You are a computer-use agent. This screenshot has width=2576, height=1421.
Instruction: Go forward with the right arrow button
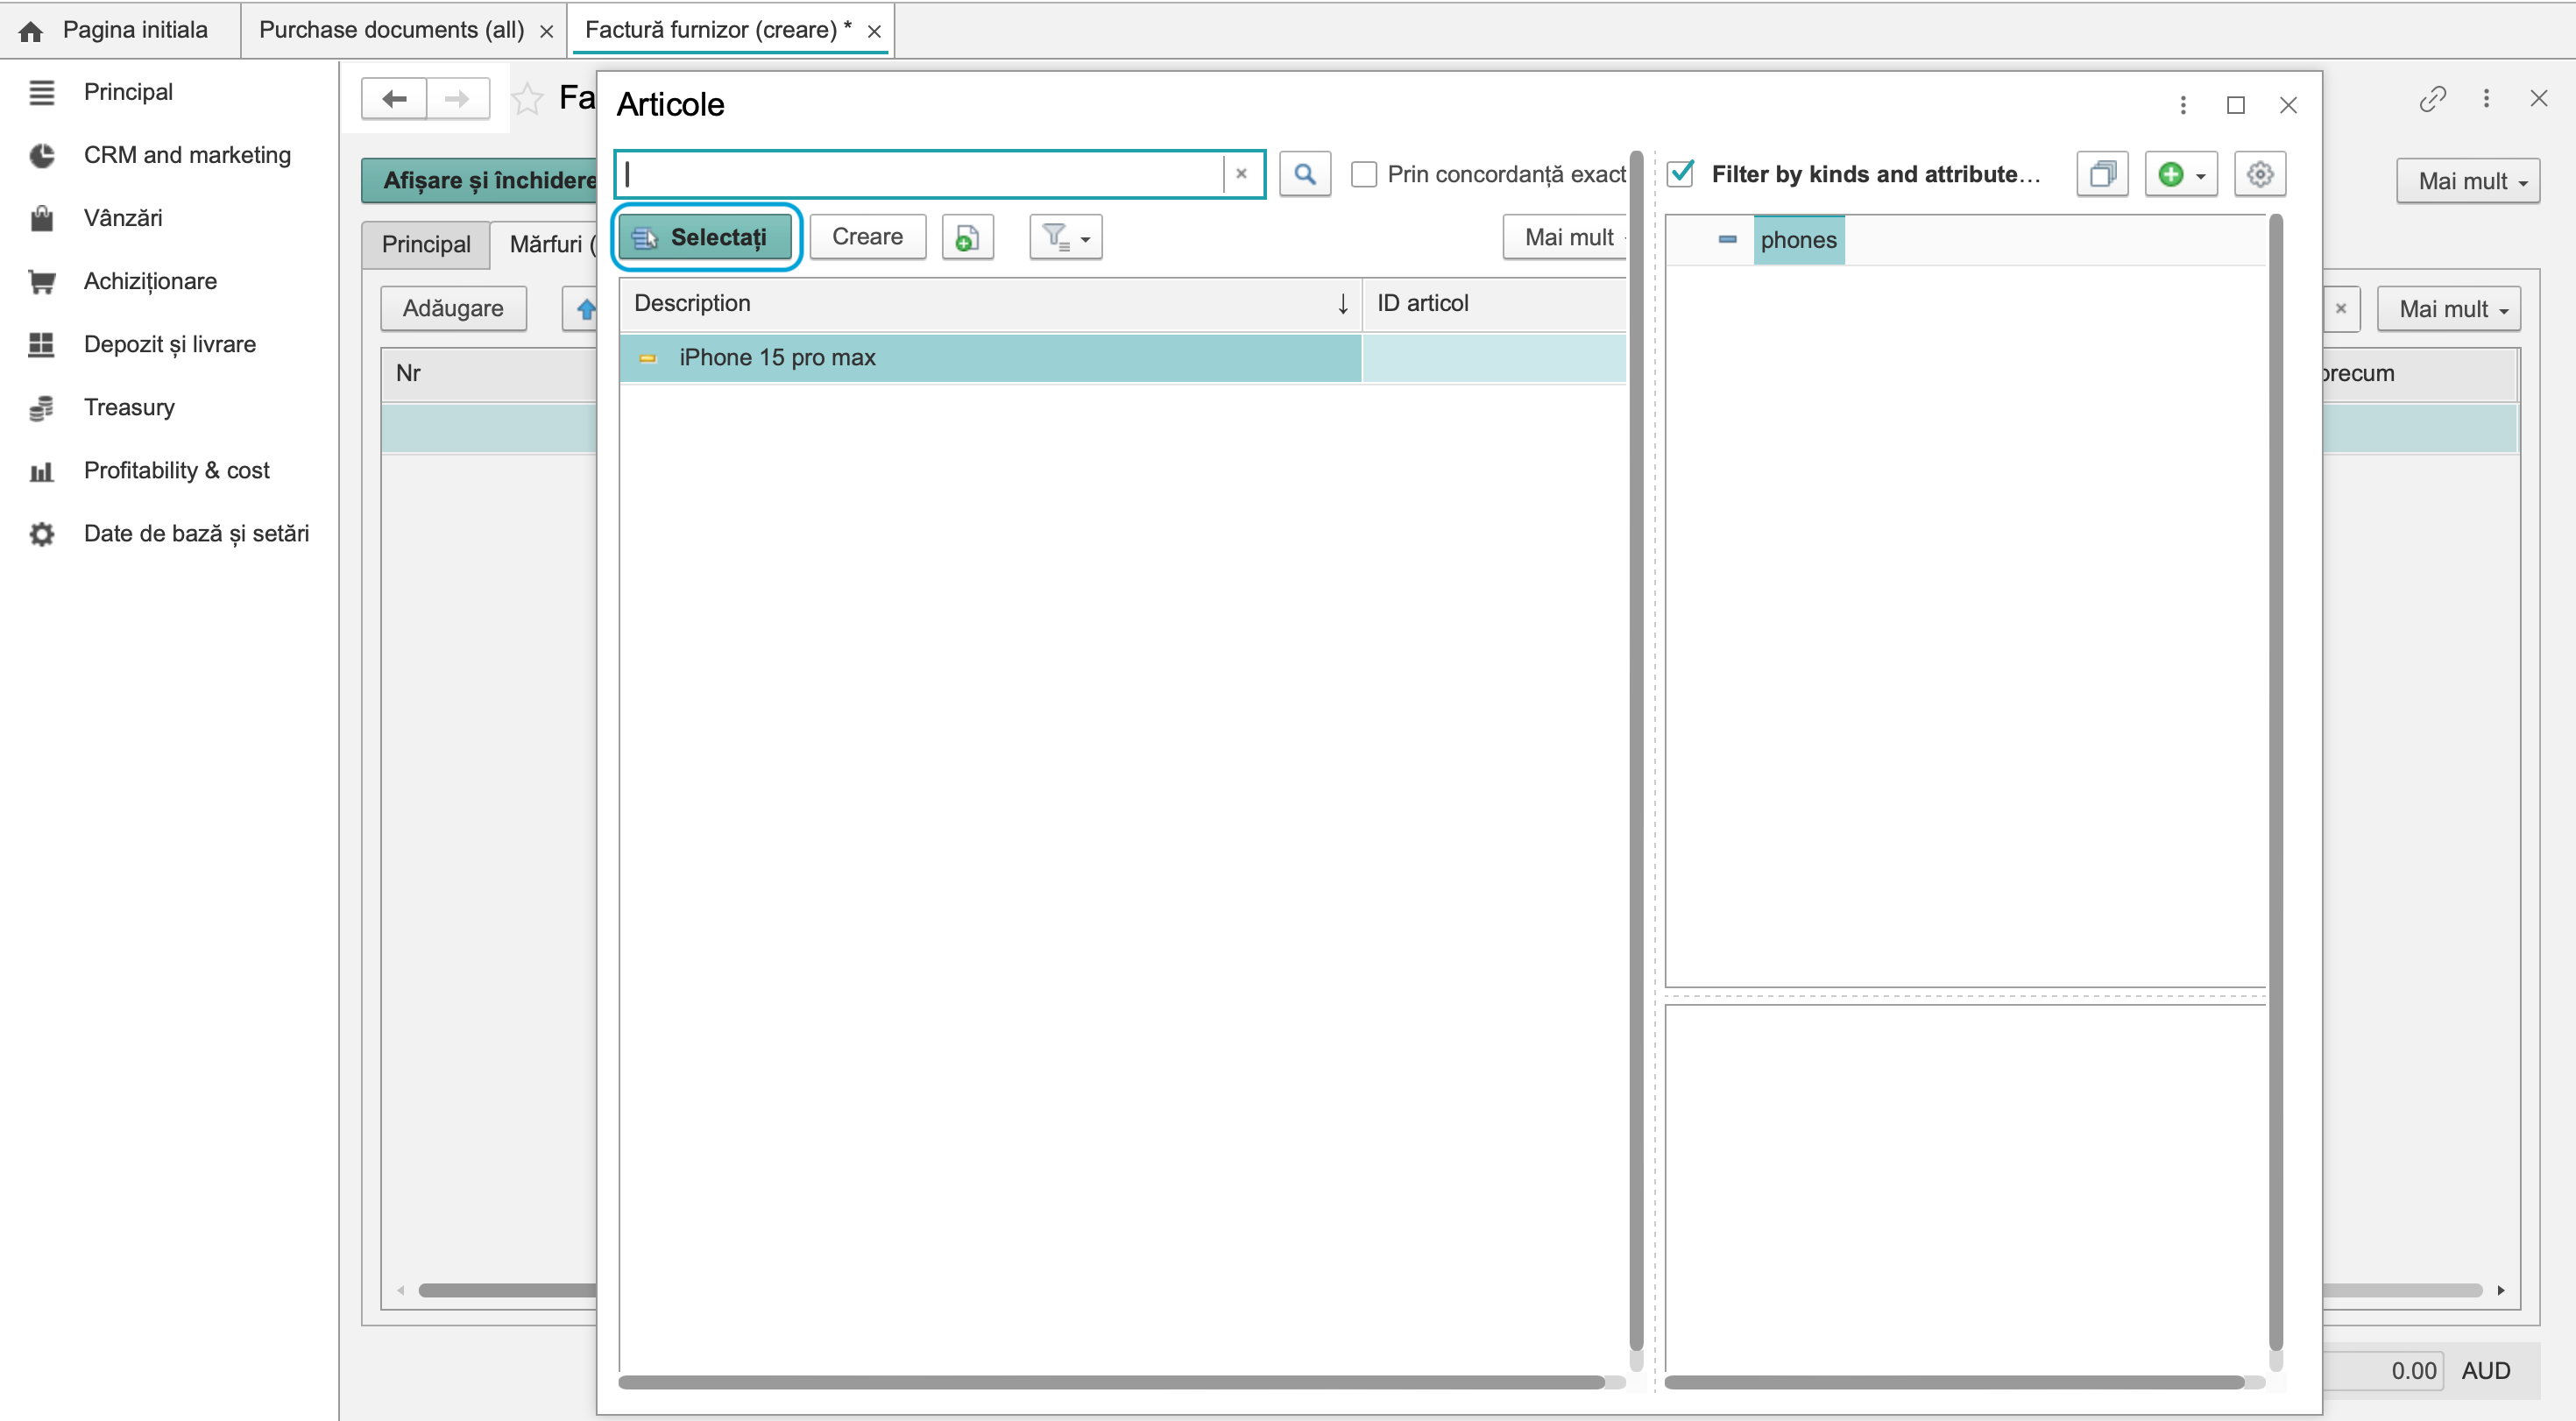(458, 98)
